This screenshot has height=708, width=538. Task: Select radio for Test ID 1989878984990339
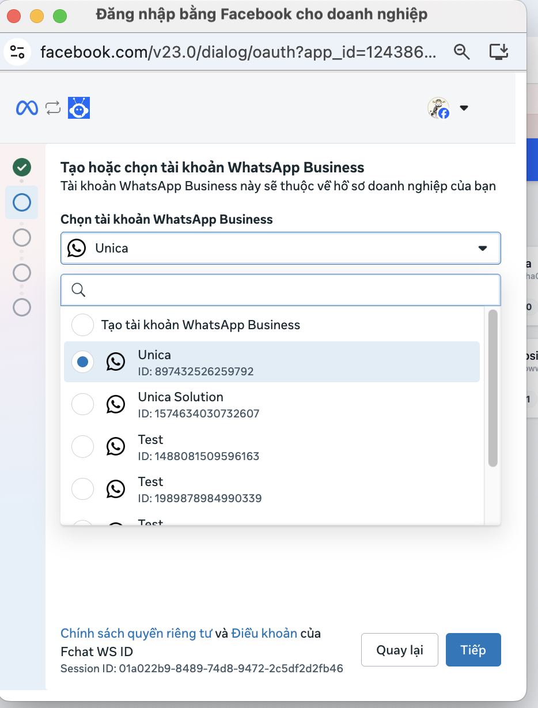tap(82, 489)
